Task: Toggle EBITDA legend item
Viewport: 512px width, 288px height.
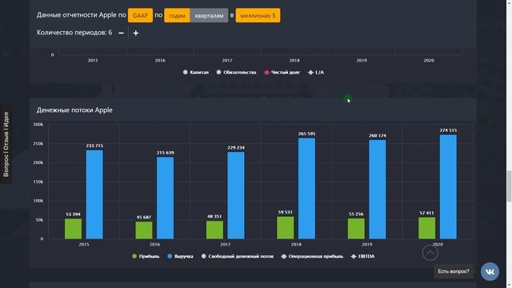Action: tap(362, 256)
